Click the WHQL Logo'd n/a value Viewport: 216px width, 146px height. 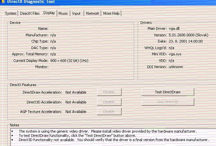click(171, 48)
